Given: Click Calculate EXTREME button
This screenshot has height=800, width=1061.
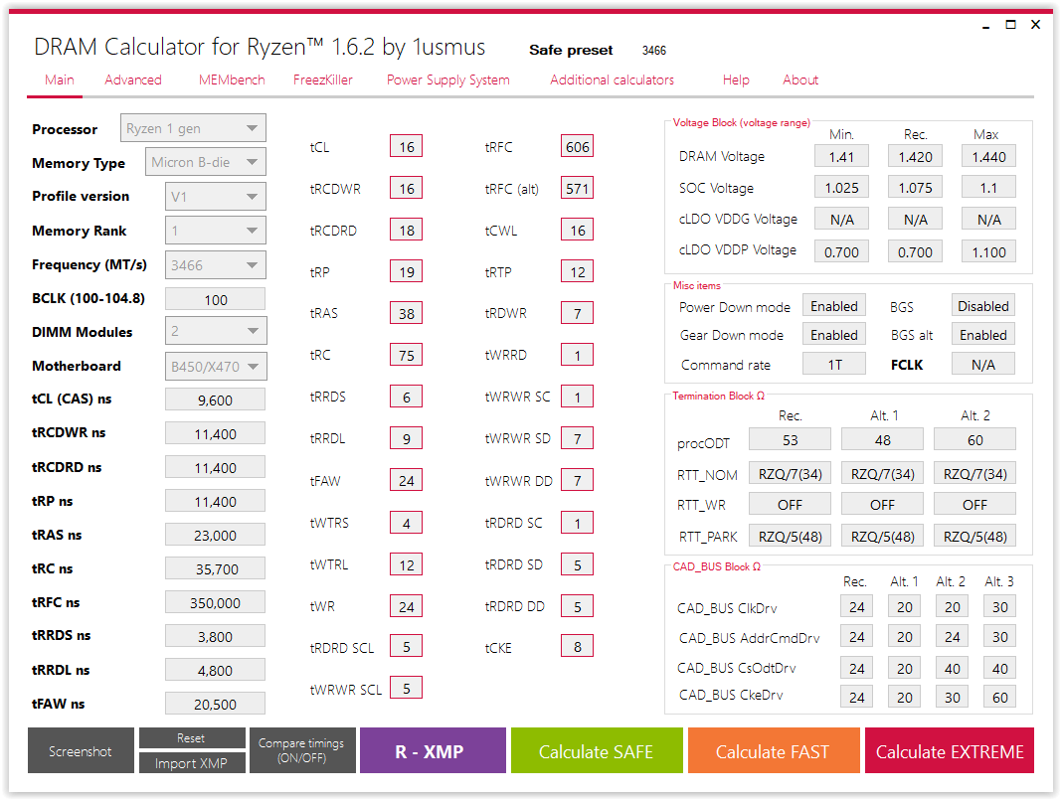Looking at the screenshot, I should click(x=950, y=750).
